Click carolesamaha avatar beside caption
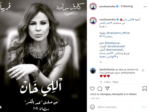The width and height of the screenshot is (149, 112). coord(93,21)
